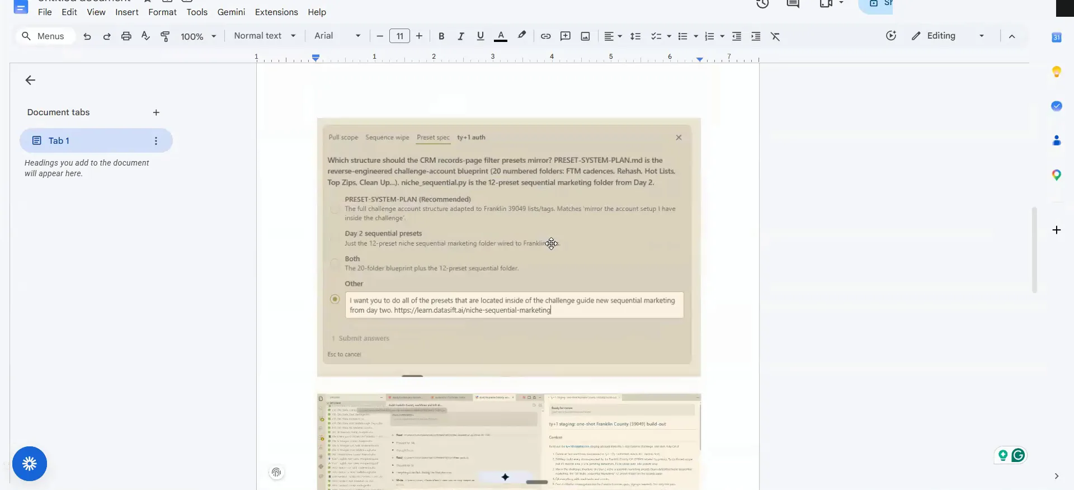
Task: Open the text color picker
Action: (x=501, y=36)
